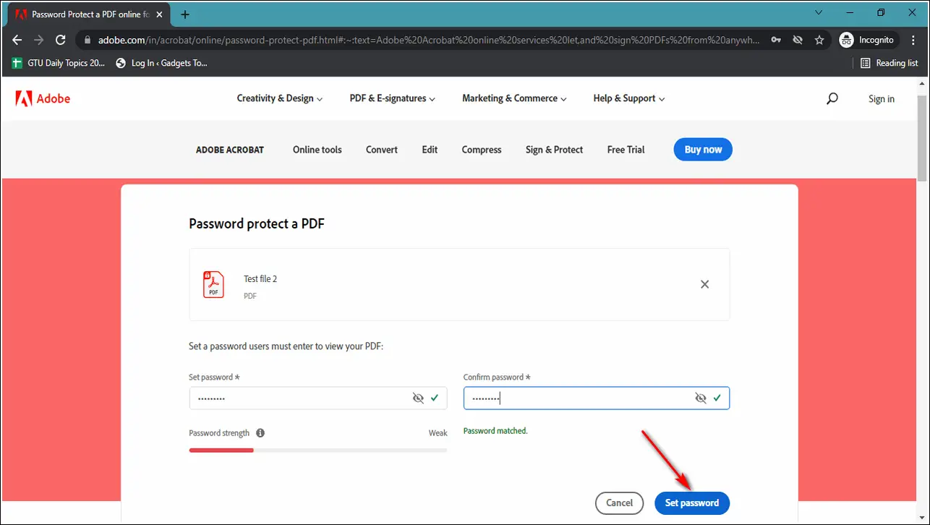The width and height of the screenshot is (930, 525).
Task: Bookmark this page with the star icon
Action: tap(819, 40)
